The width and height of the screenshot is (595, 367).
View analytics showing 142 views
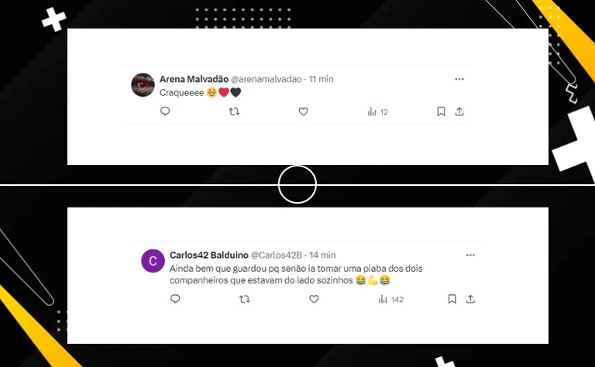390,300
